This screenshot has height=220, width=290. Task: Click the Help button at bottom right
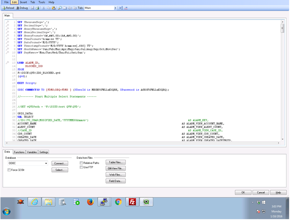tap(278, 193)
